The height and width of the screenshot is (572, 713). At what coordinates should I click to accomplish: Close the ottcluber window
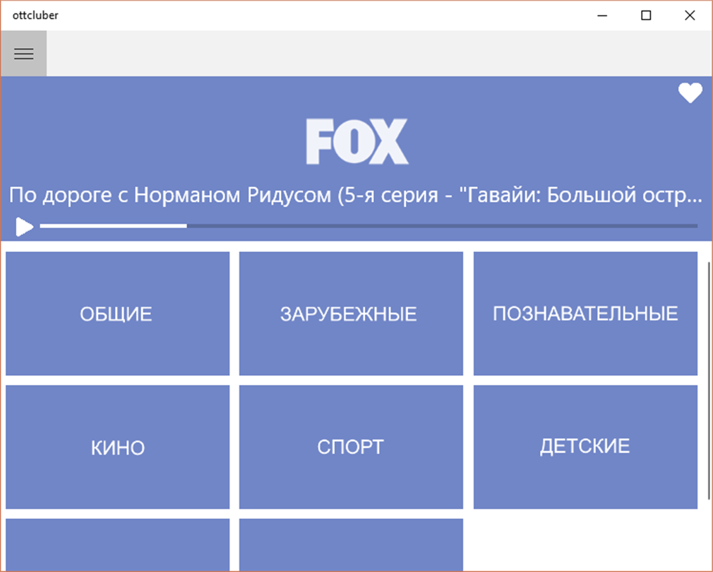(690, 16)
